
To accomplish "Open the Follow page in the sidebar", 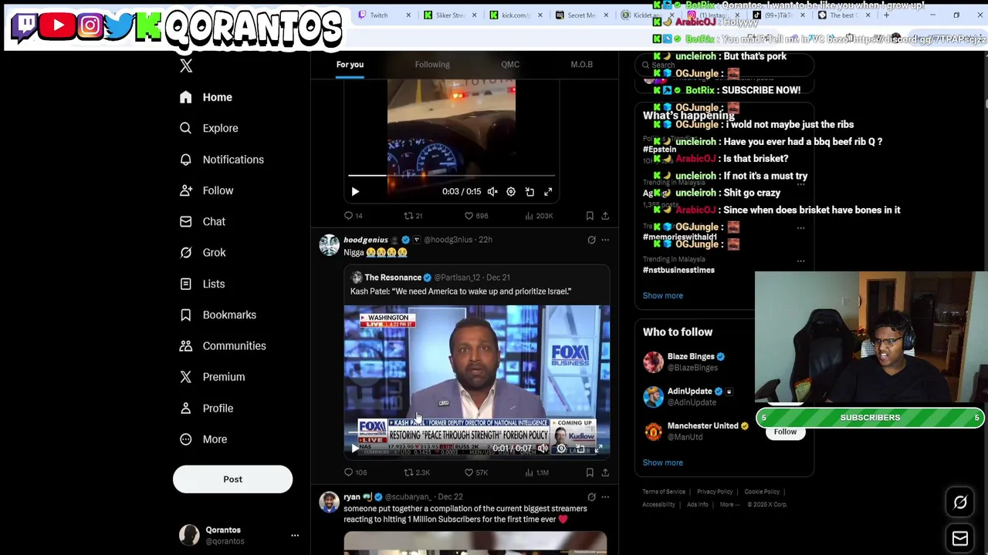I will click(207, 190).
